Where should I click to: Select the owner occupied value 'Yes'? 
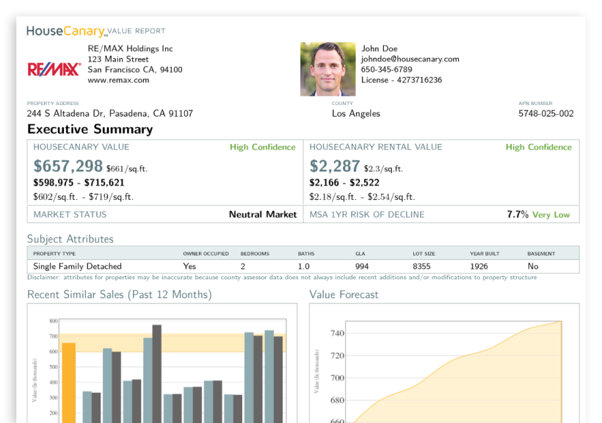189,267
